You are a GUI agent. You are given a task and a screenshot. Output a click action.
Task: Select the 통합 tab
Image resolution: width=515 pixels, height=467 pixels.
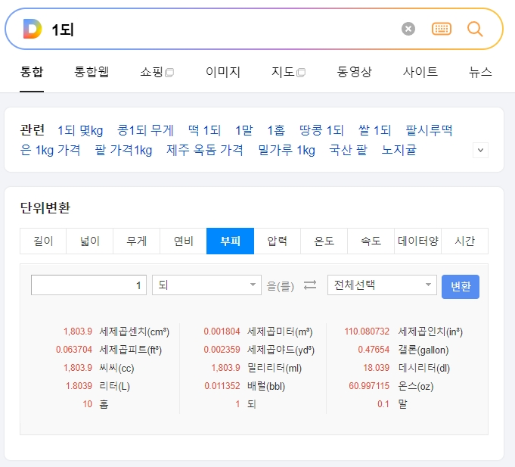point(32,72)
